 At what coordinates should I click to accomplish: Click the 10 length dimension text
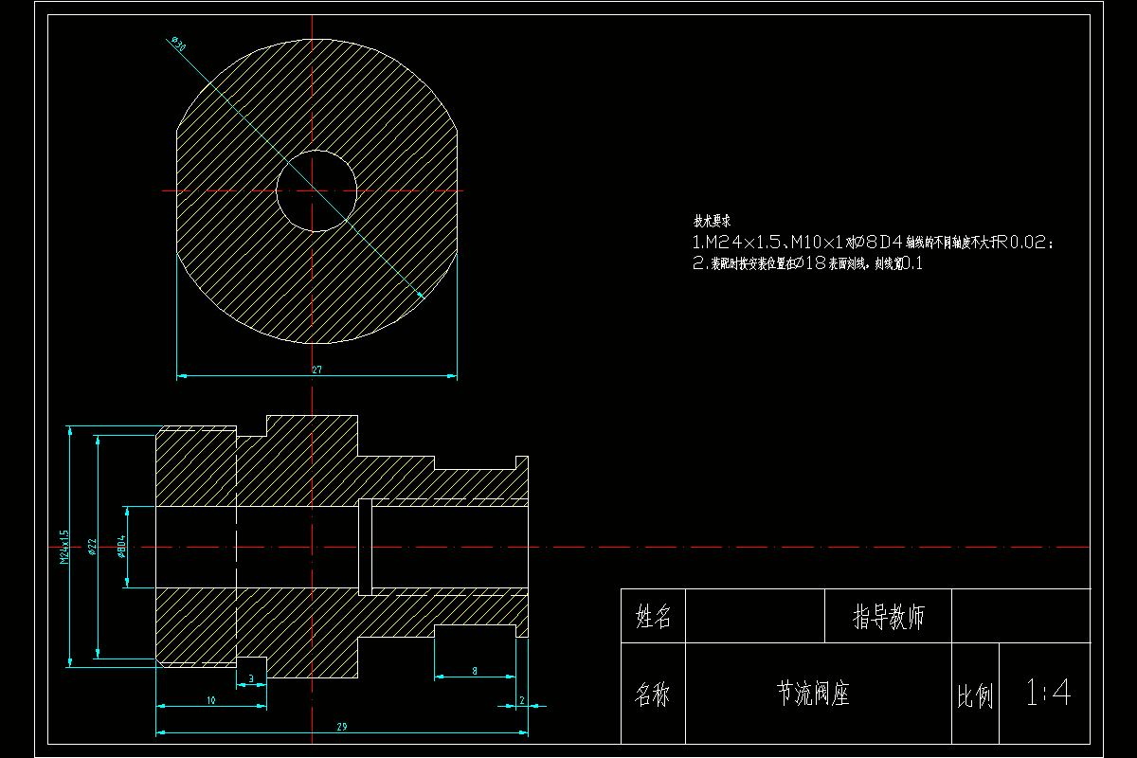210,699
